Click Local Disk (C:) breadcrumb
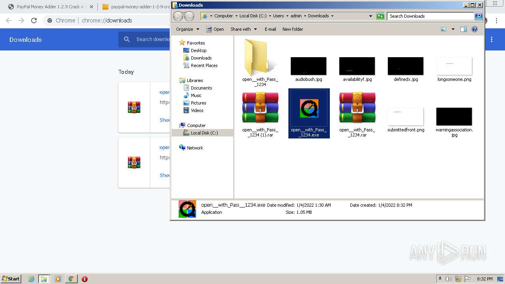The width and height of the screenshot is (505, 284). 253,16
